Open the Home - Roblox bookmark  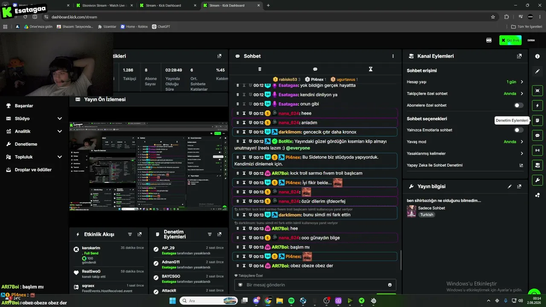click(x=134, y=26)
